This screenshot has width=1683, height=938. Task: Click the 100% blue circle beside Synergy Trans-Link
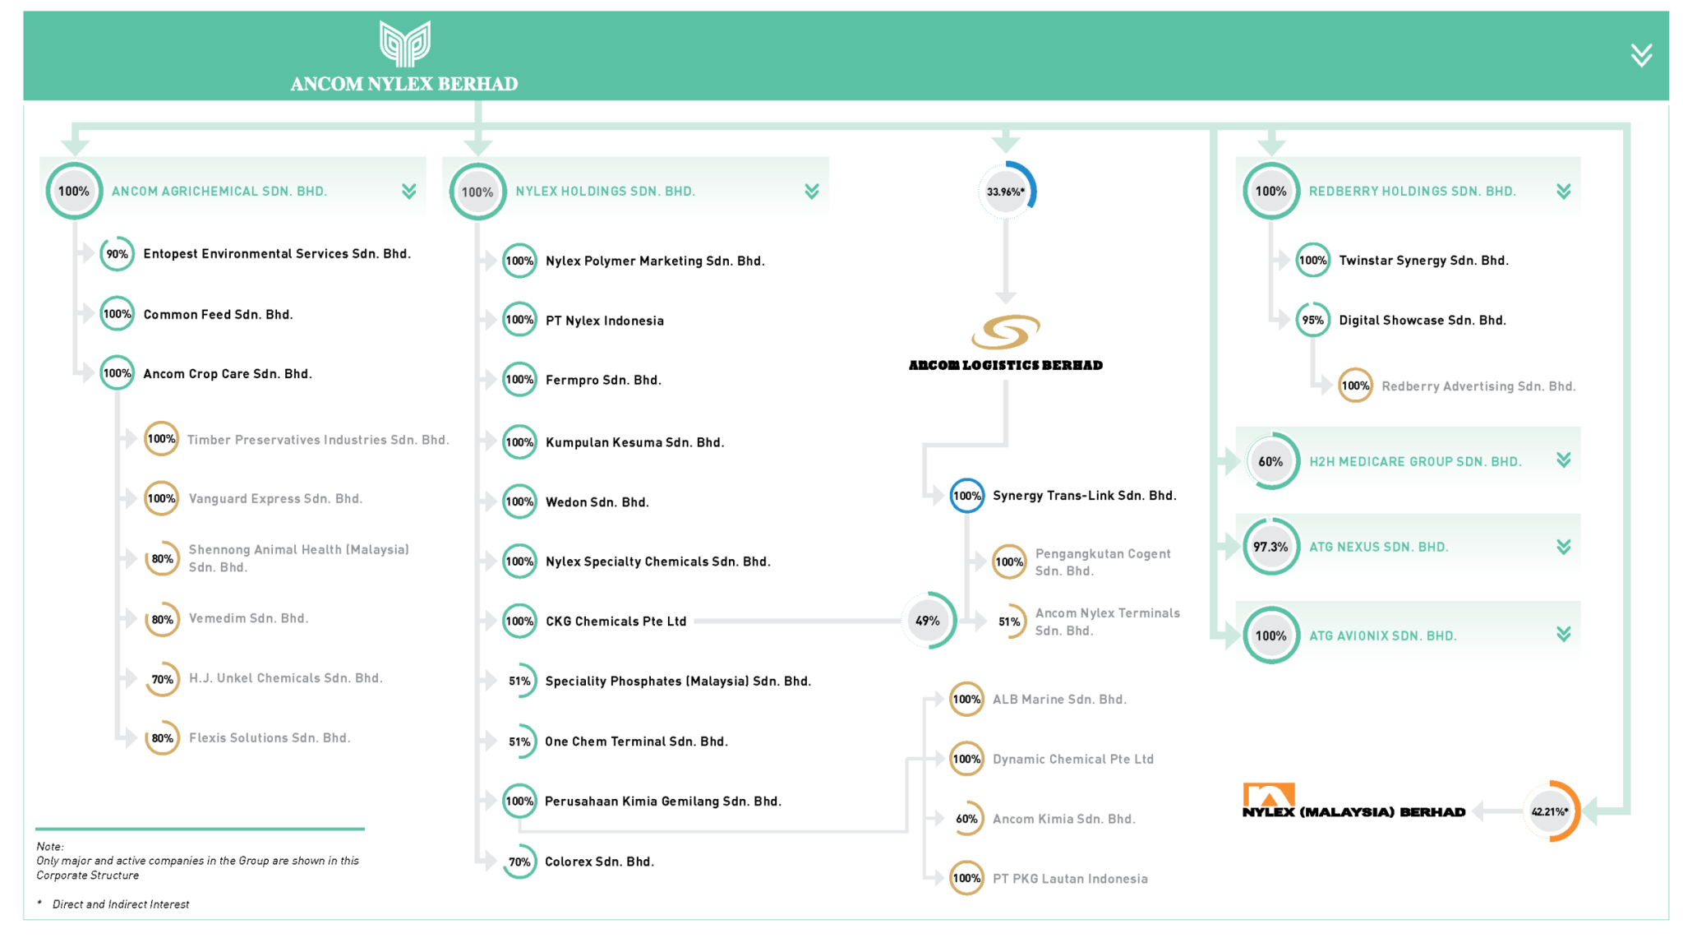967,496
